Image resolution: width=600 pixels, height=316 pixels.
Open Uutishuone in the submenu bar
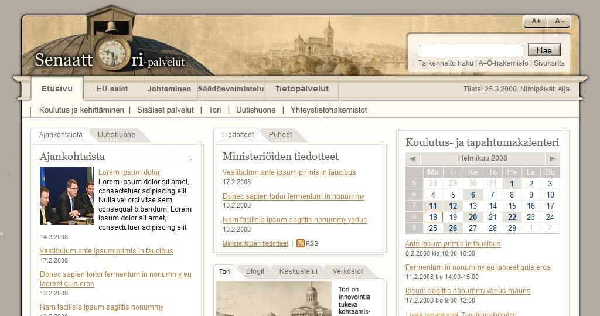(x=255, y=110)
